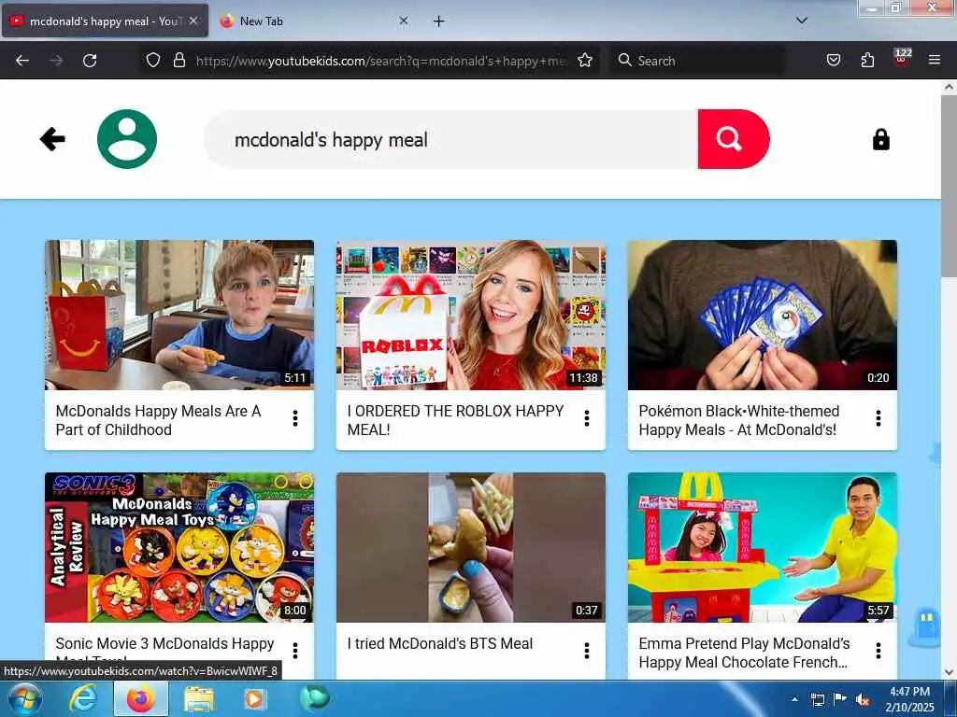This screenshot has height=717, width=957.
Task: Click the Firefox forward arrow
Action: (x=56, y=61)
